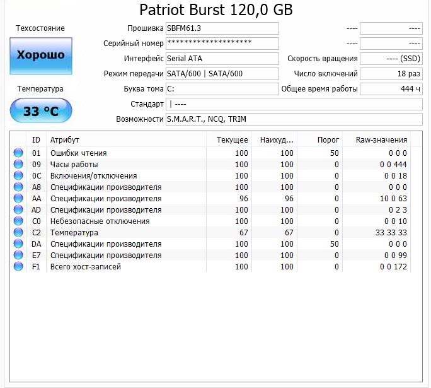Click the Атрибут column header
The image size is (431, 388).
(126, 140)
